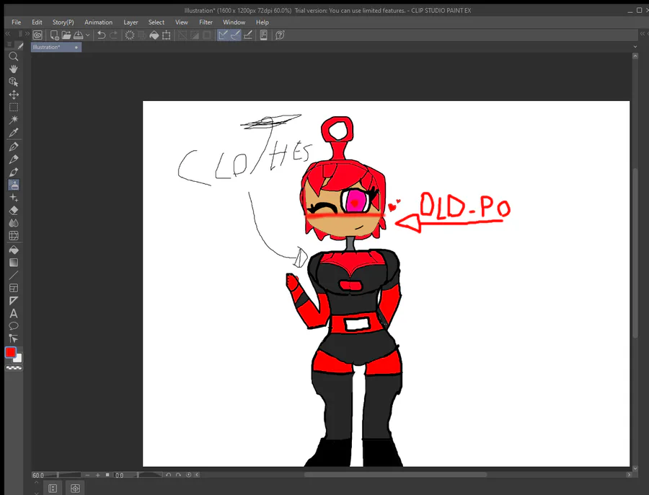
Task: Click the horizontal canvas scrollbar
Action: tap(395, 475)
